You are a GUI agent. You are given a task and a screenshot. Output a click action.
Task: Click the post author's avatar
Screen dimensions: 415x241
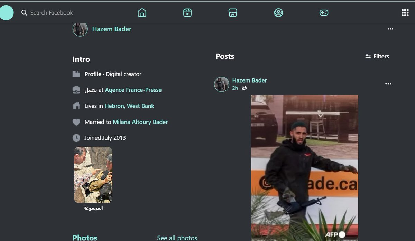tap(222, 84)
